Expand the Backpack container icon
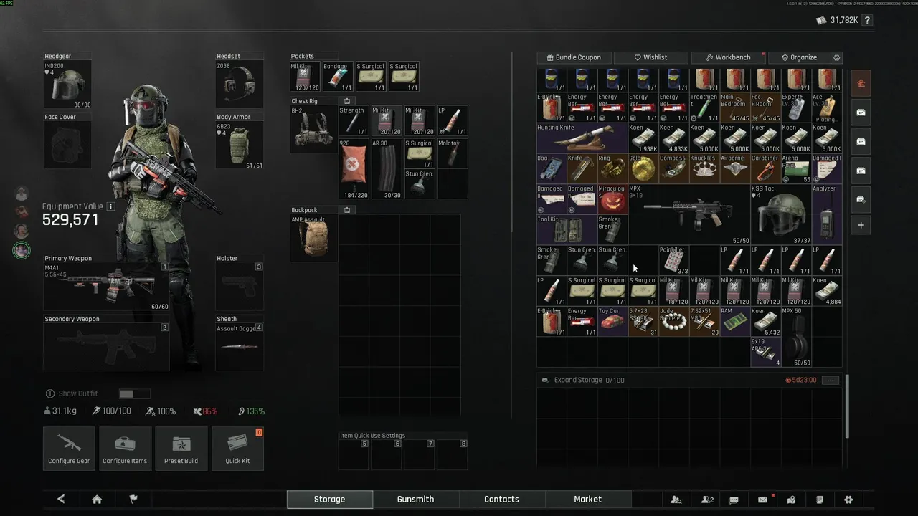The width and height of the screenshot is (918, 516). click(347, 210)
